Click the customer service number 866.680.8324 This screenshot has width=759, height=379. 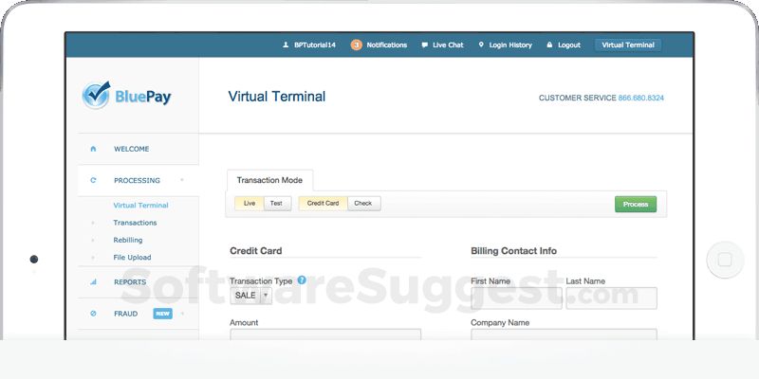click(641, 98)
